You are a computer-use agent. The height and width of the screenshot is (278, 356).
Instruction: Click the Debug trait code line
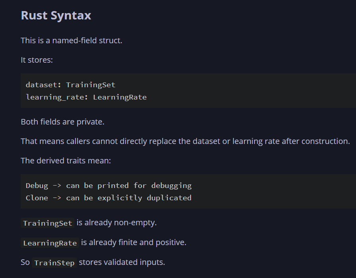[109, 186]
